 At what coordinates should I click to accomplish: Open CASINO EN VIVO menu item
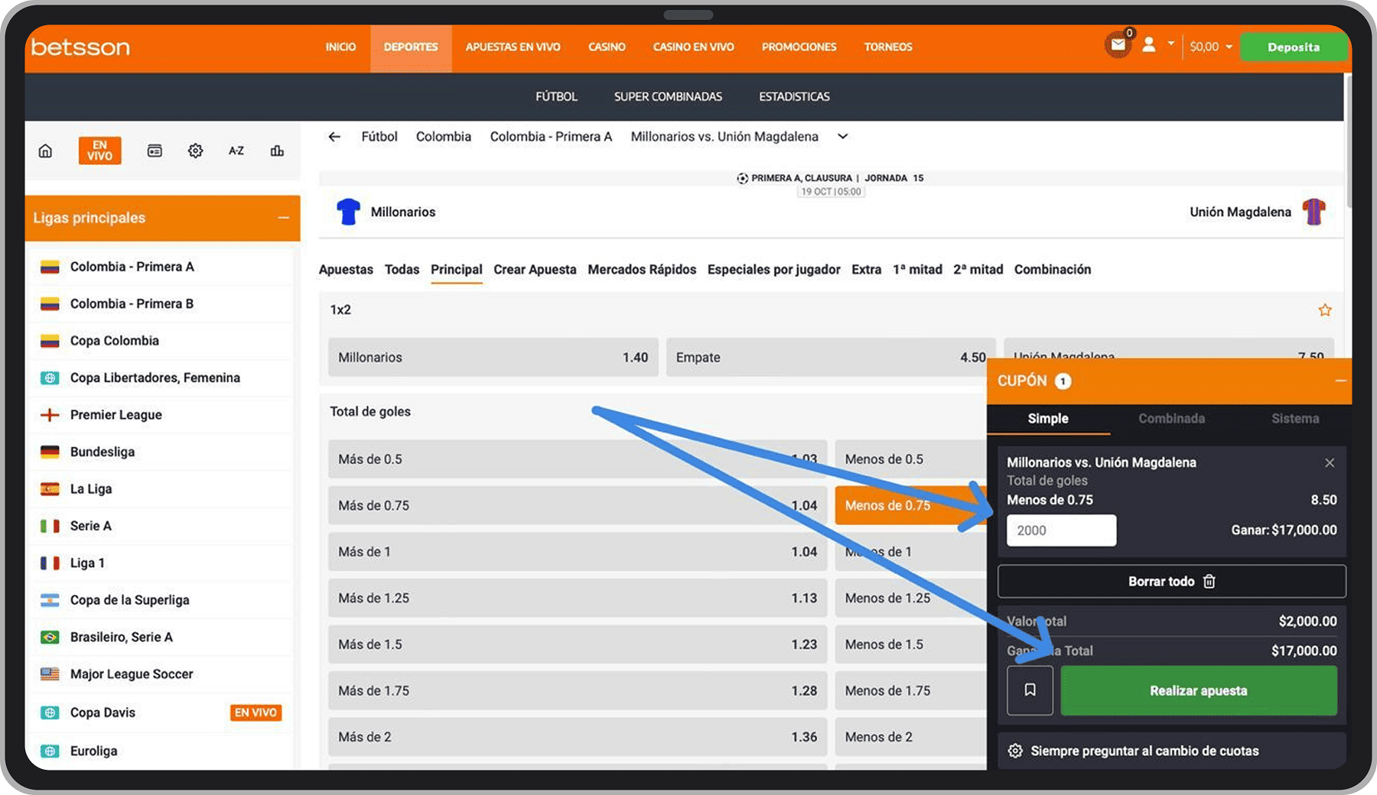coord(693,47)
